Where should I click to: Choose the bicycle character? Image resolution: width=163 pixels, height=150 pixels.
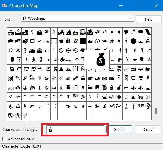coord(47,41)
